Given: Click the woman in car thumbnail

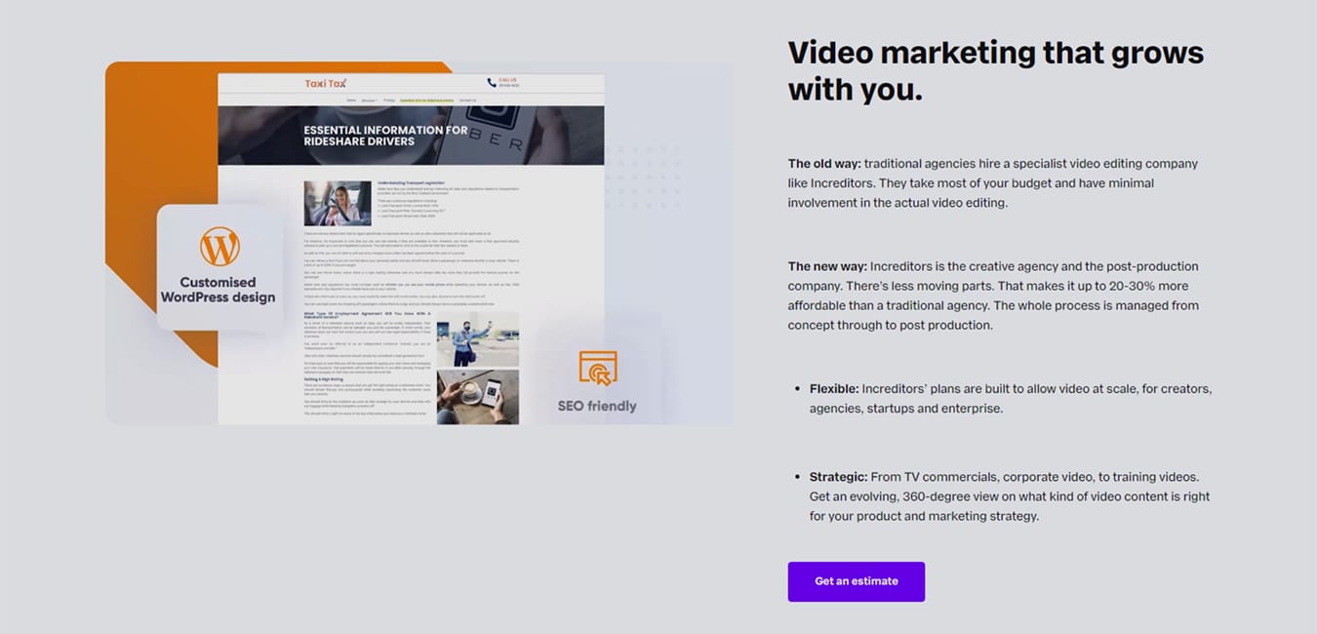Looking at the screenshot, I should point(338,203).
